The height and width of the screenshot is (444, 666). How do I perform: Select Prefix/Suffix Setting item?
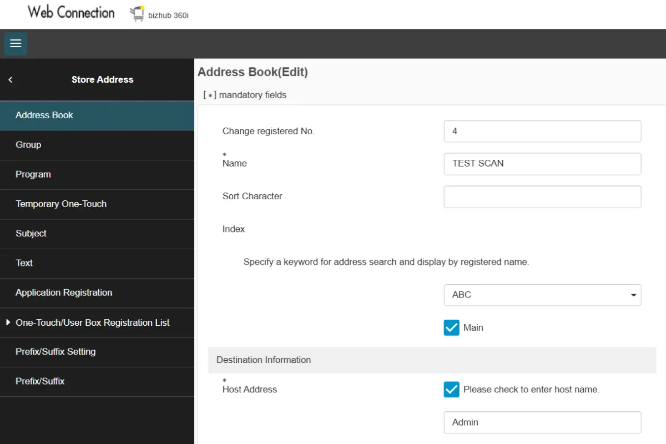(56, 352)
